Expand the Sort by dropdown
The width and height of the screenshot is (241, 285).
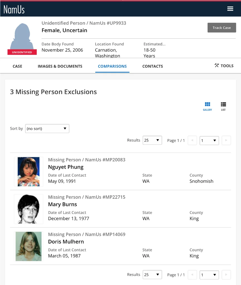point(47,129)
